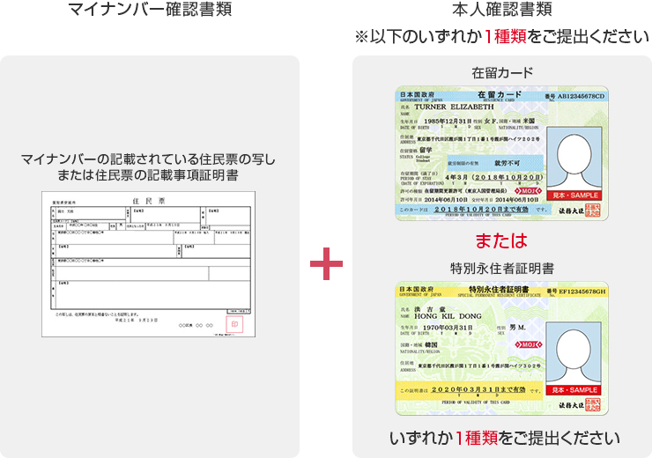The width and height of the screenshot is (652, 458).
Task: Click the 見本・SAMPLE label on 在留カード
Action: point(574,196)
